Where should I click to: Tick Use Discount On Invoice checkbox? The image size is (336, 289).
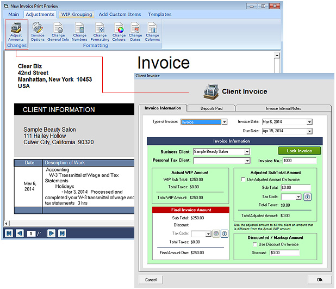[x=255, y=244]
